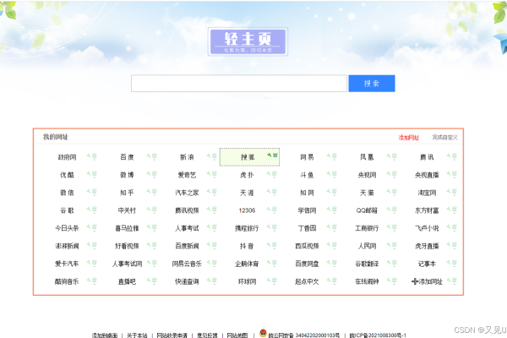The image size is (507, 338).
Task: Click the 意见反馈 footer link
Action: click(x=207, y=335)
